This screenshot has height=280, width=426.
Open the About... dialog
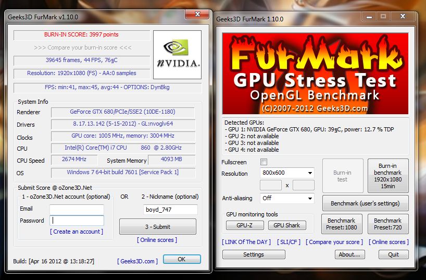[x=349, y=254]
